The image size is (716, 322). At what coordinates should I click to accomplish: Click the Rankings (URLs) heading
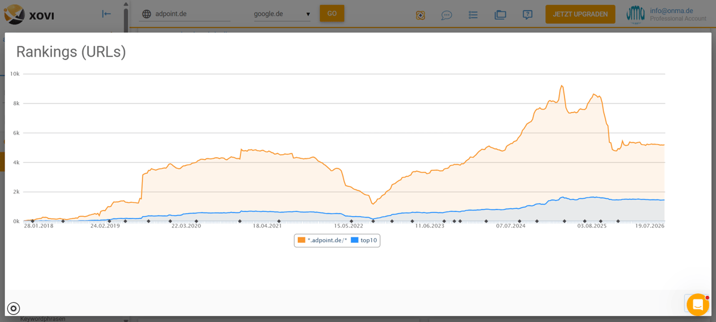click(x=71, y=52)
